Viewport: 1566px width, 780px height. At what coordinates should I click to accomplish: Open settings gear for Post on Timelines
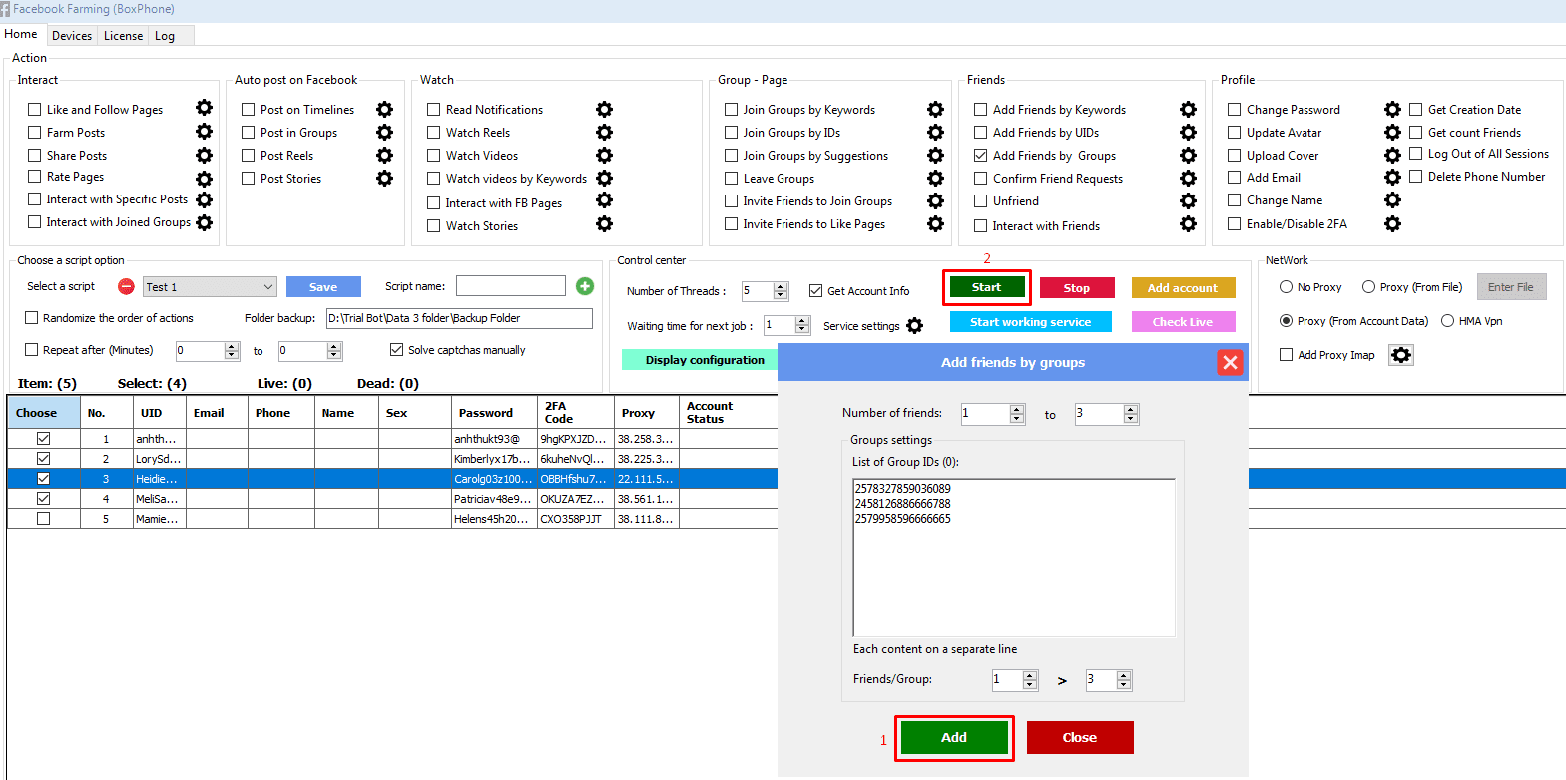tap(384, 109)
